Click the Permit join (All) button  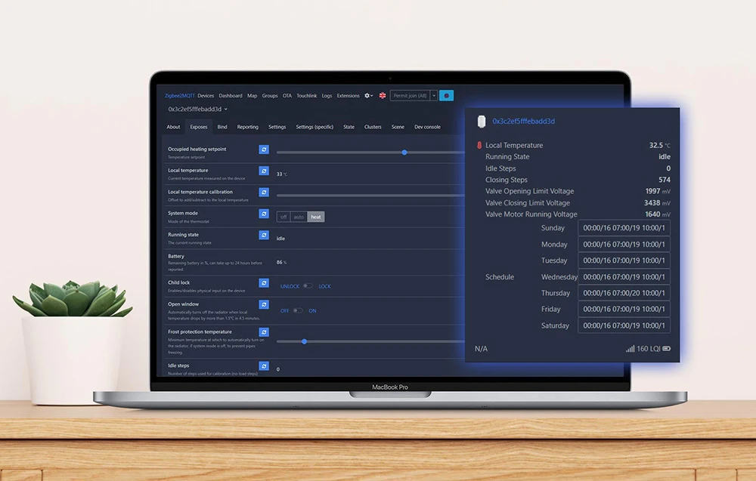tap(411, 96)
